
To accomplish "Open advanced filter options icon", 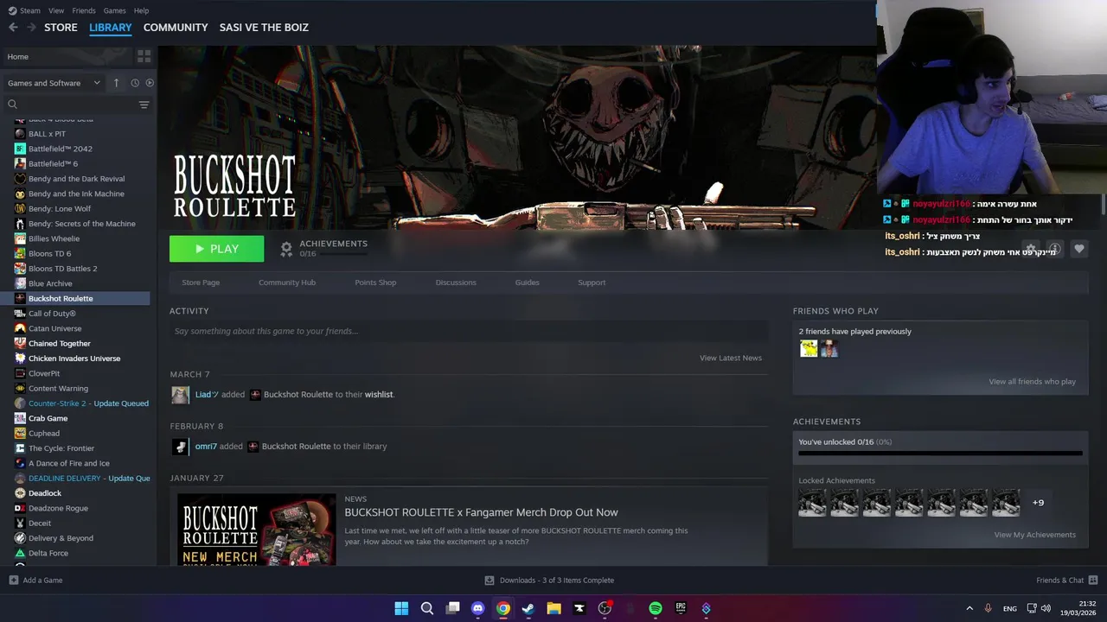I will [144, 105].
